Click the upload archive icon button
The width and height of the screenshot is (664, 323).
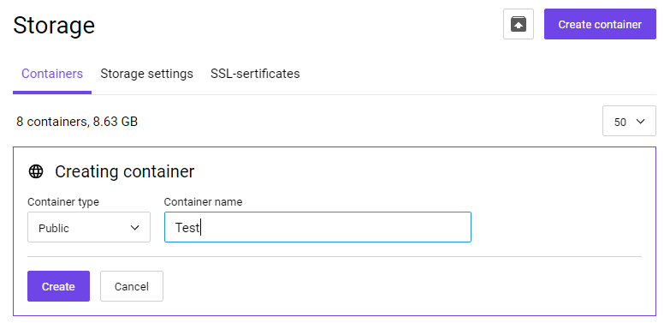tap(519, 24)
